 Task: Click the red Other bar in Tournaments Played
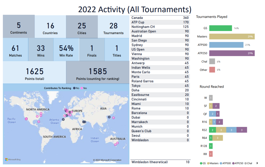(212, 70)
